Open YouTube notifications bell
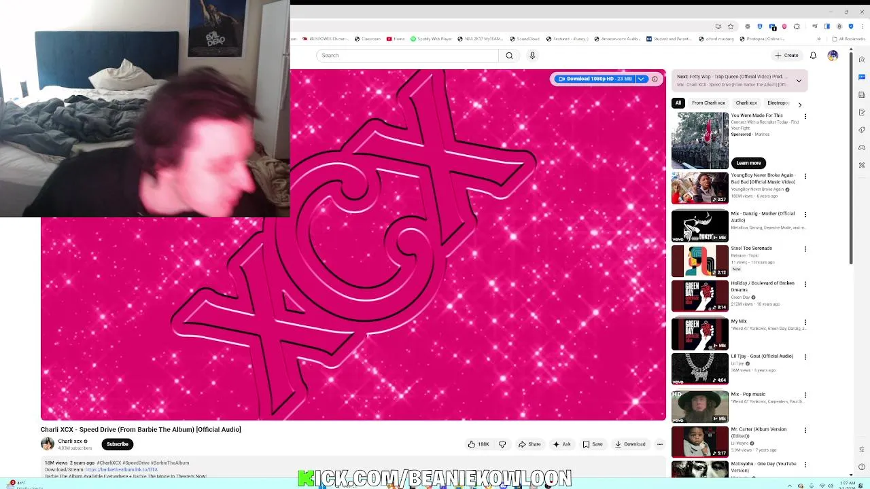The width and height of the screenshot is (870, 489). (x=813, y=56)
